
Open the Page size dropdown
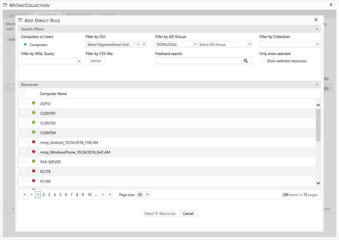pos(147,195)
